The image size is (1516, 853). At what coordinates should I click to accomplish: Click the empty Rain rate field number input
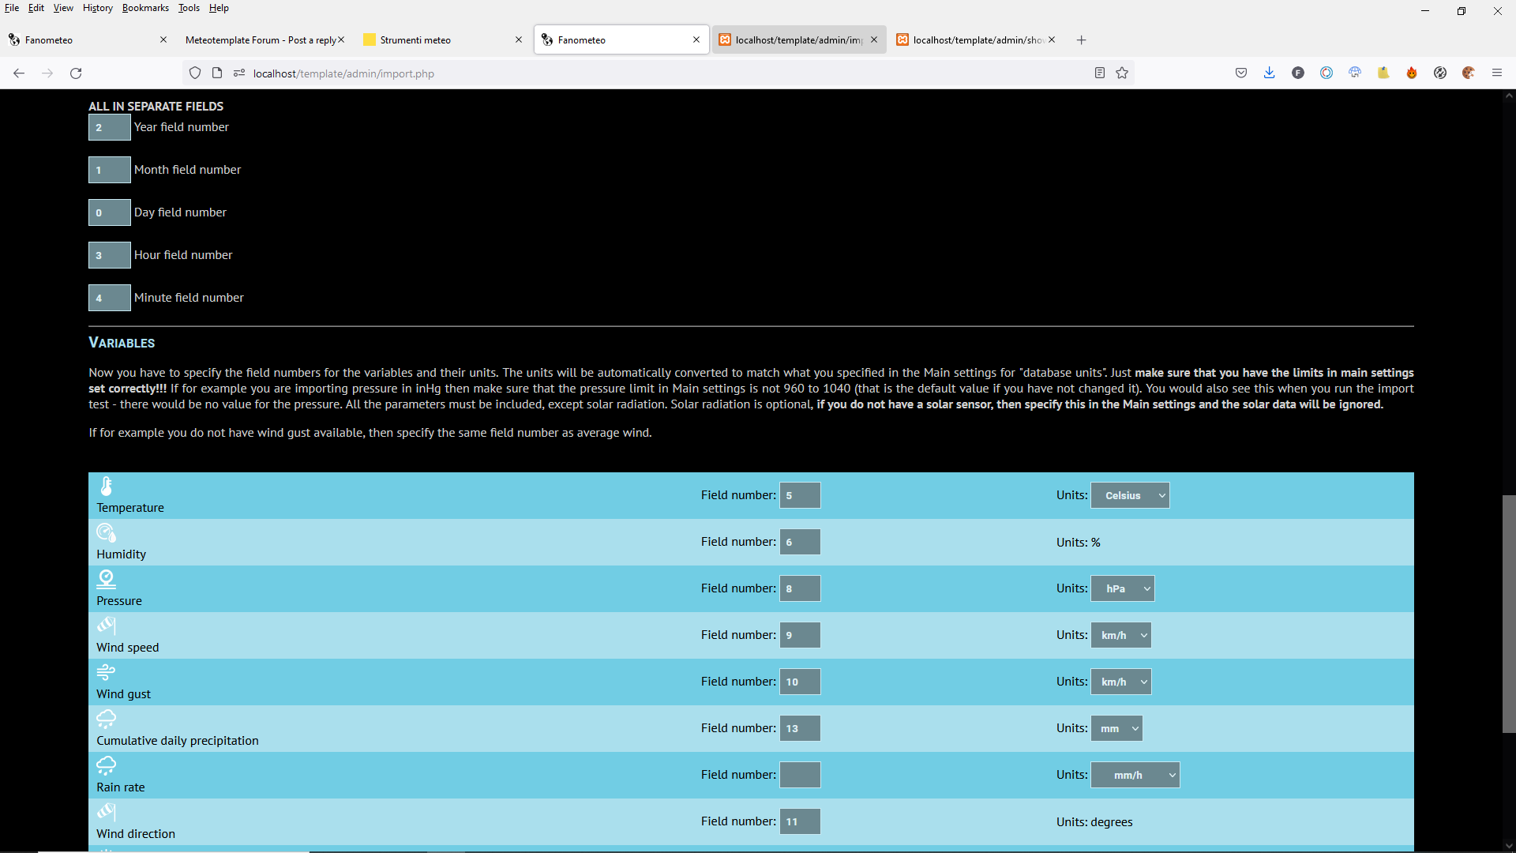800,775
